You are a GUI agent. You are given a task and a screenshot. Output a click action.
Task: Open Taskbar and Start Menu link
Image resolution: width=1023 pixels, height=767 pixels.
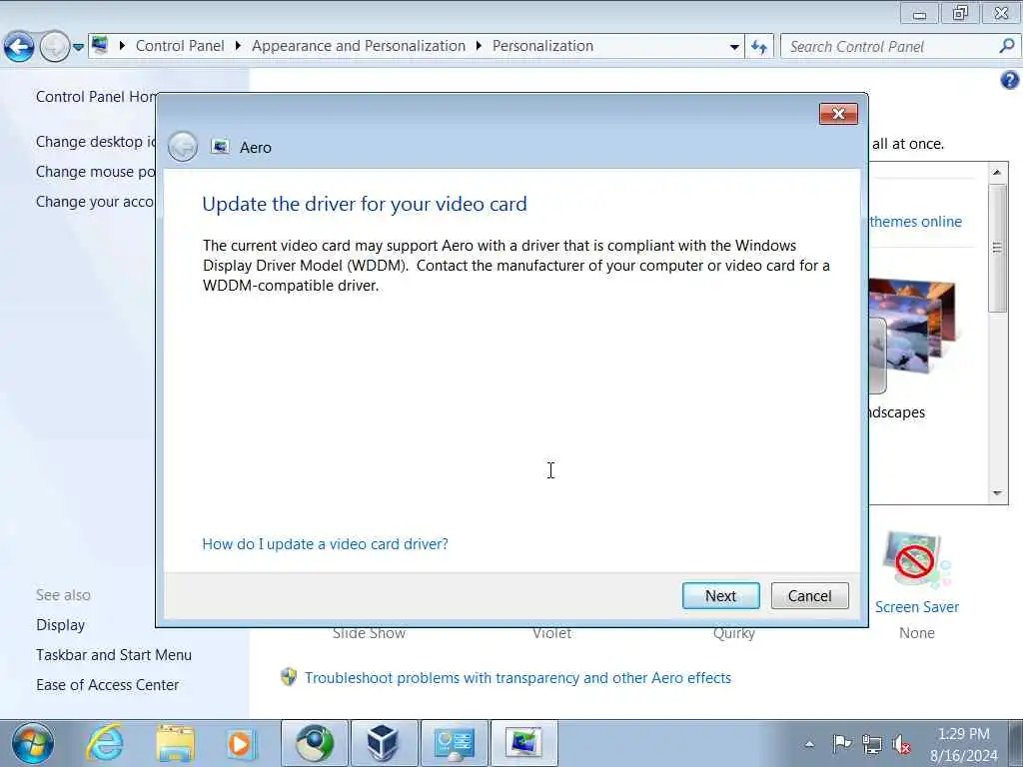click(x=114, y=655)
